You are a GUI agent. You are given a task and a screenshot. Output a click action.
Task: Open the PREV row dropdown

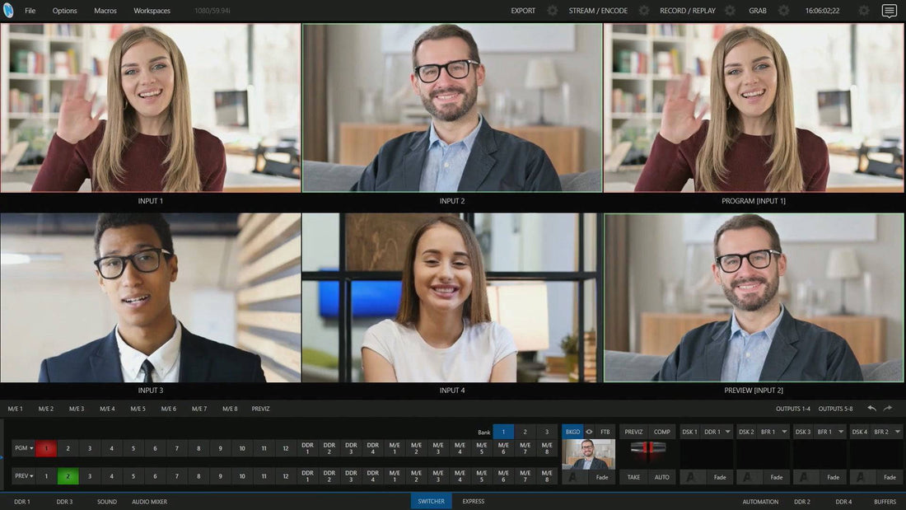[24, 476]
